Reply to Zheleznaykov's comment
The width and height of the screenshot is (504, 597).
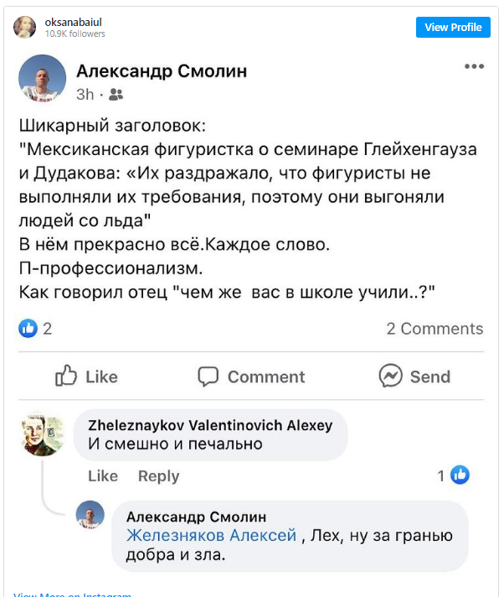tap(158, 476)
